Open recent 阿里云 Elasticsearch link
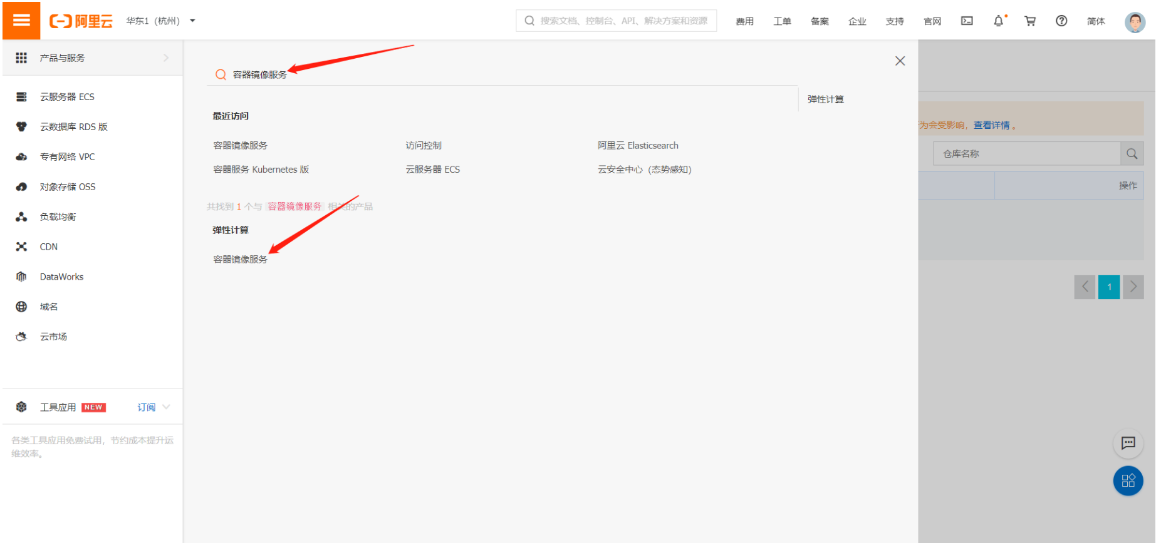1156x543 pixels. [638, 145]
